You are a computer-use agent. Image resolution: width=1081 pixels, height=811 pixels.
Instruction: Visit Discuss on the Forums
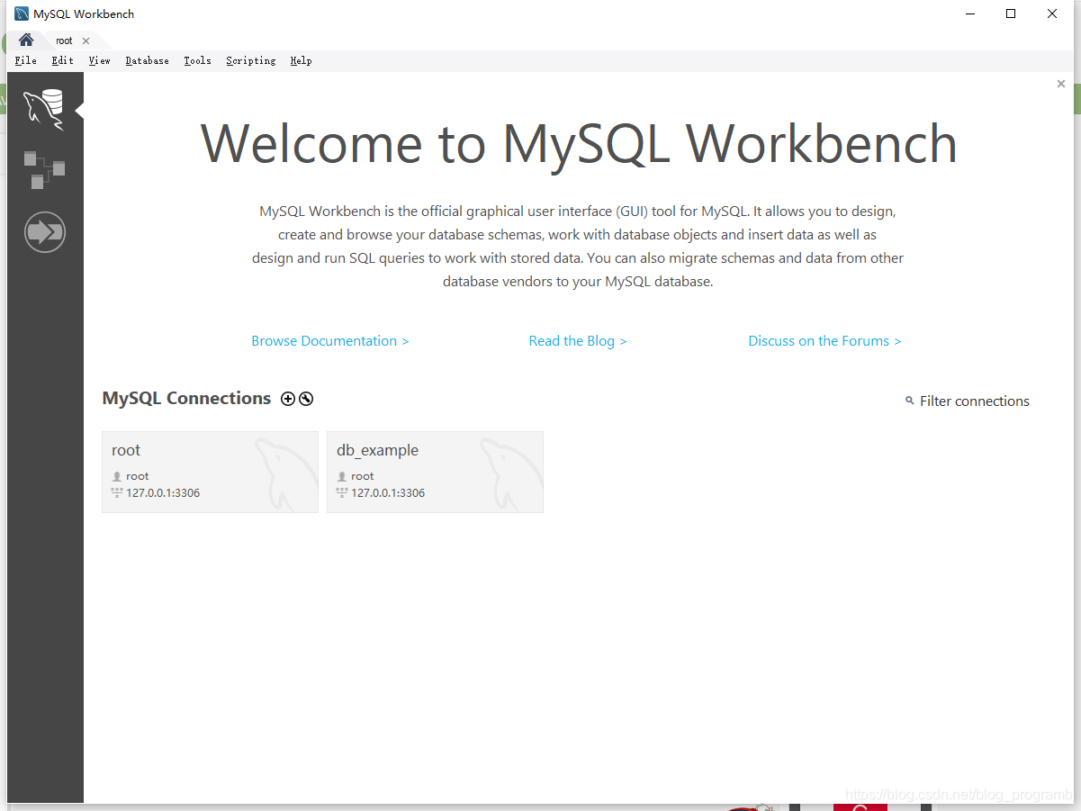[824, 340]
